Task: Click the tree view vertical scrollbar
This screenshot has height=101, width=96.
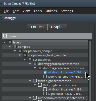Action: coord(90,71)
